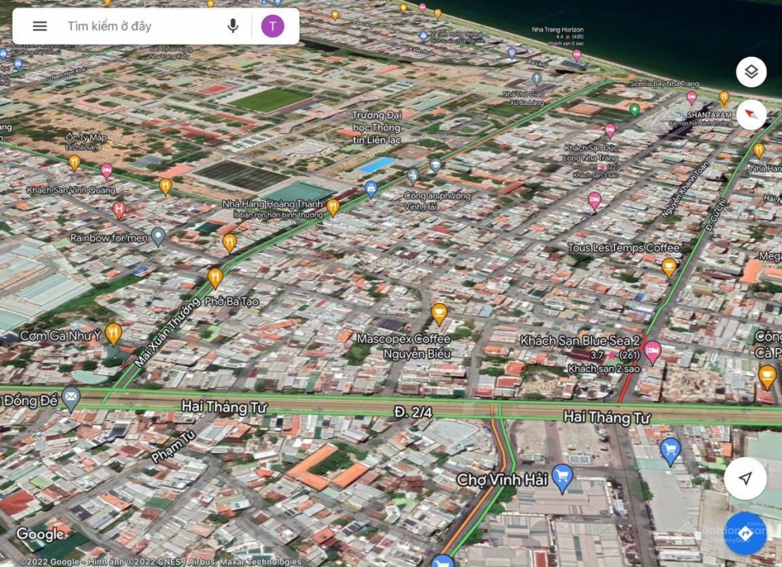Open the map layers button
The image size is (782, 567).
click(751, 72)
